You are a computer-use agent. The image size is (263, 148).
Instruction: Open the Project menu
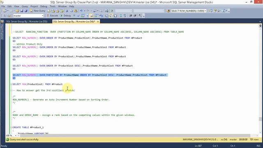(34, 7)
